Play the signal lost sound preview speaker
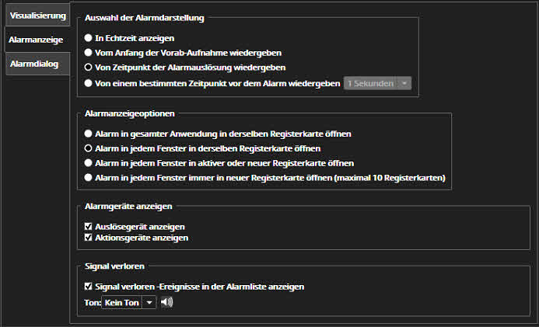 pyautogui.click(x=166, y=302)
